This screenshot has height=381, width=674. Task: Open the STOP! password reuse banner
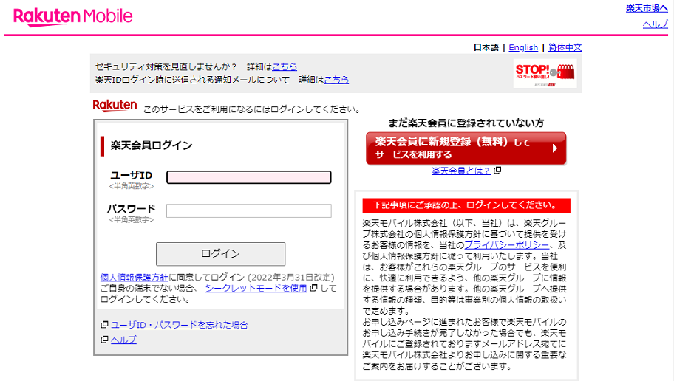pyautogui.click(x=545, y=73)
